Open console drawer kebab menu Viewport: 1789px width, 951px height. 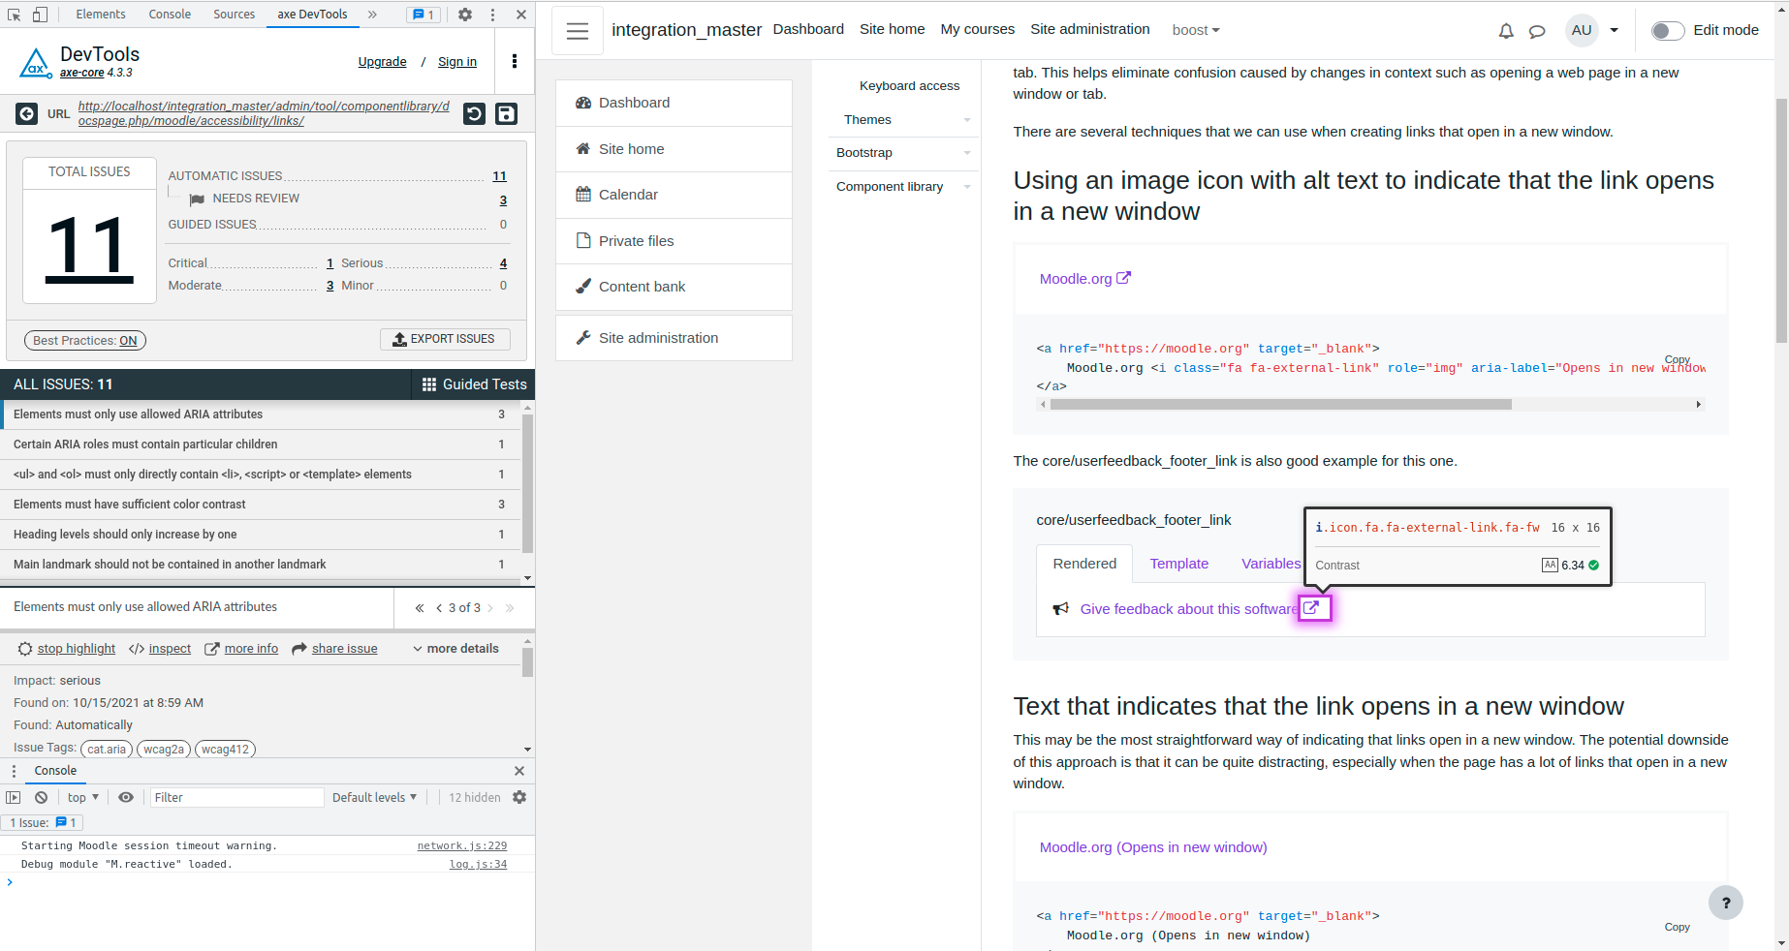click(14, 771)
